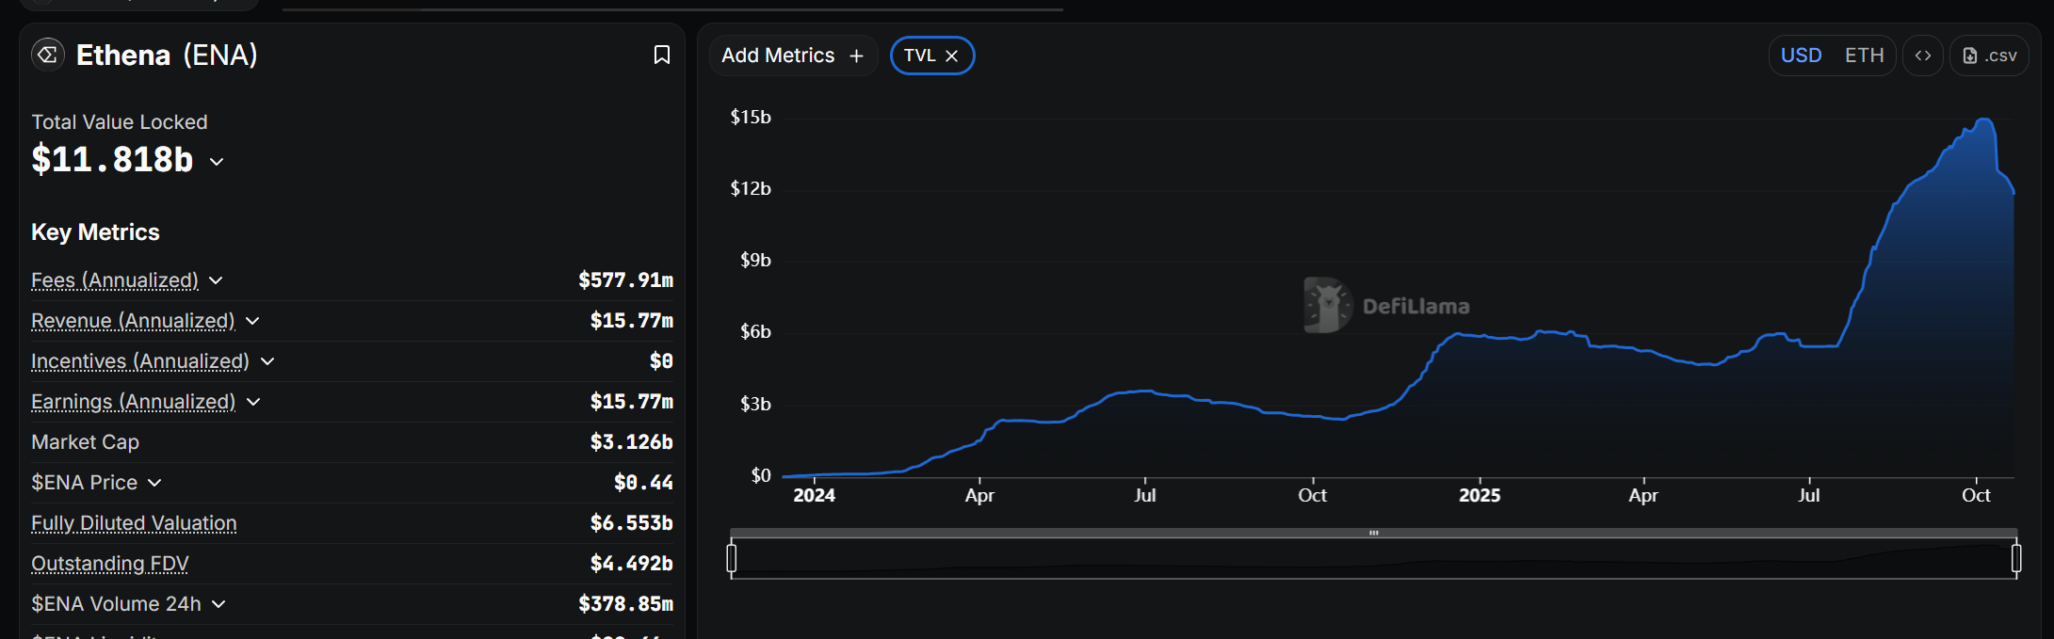This screenshot has width=2054, height=639.
Task: Click the Ethena logo icon
Action: coord(48,55)
